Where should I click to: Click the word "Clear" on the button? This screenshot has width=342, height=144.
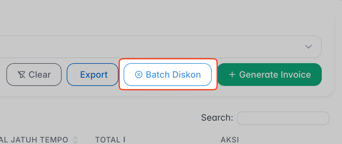[x=40, y=75]
